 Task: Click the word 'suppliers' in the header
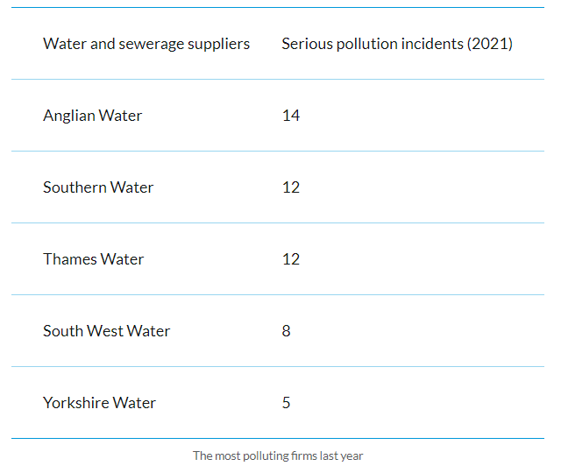(x=218, y=45)
